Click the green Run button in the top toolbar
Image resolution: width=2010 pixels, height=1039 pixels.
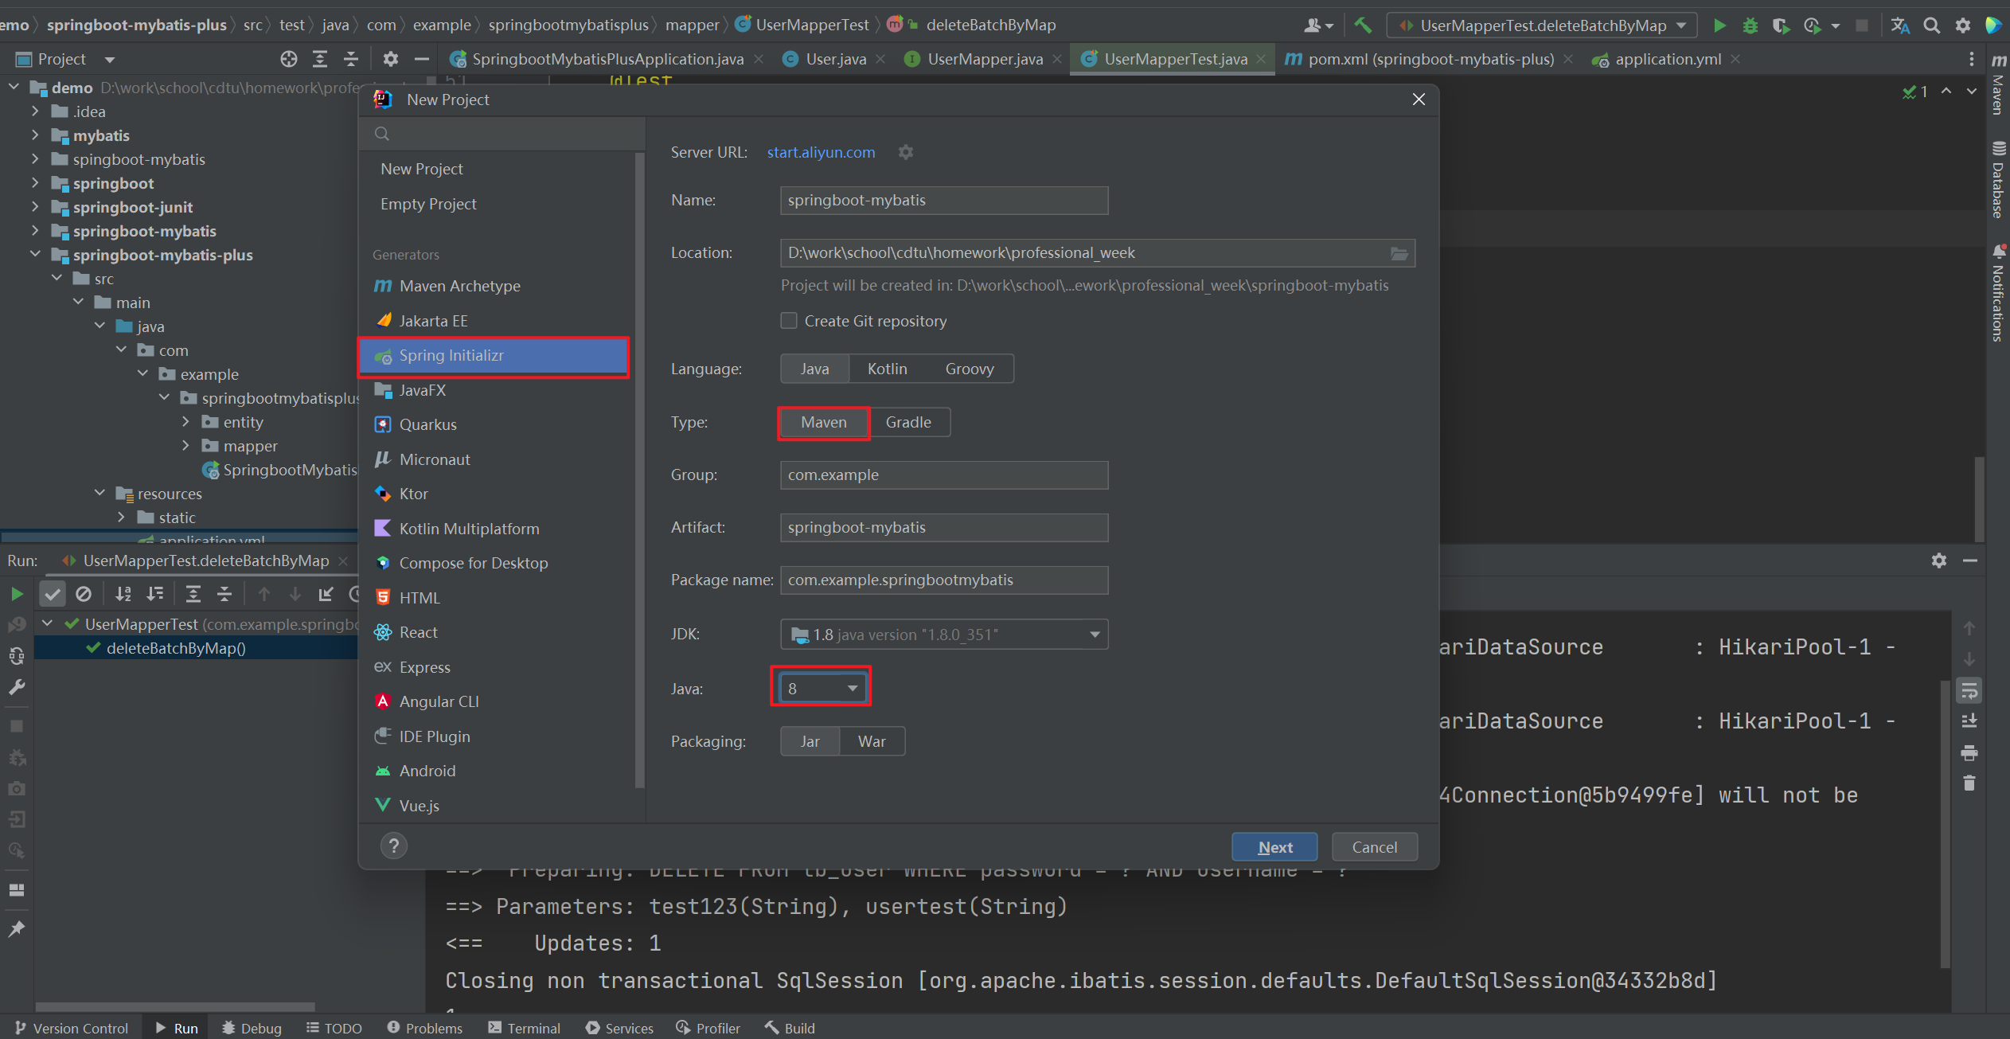[1719, 25]
